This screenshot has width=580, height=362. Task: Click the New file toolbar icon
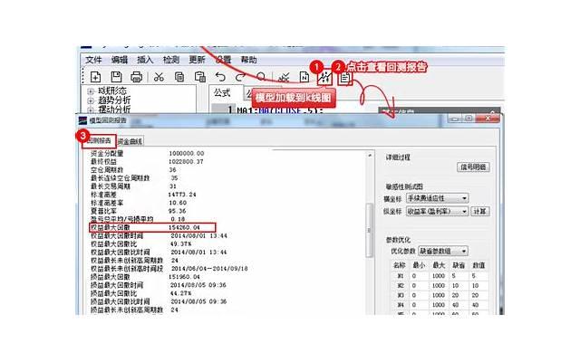pyautogui.click(x=94, y=77)
